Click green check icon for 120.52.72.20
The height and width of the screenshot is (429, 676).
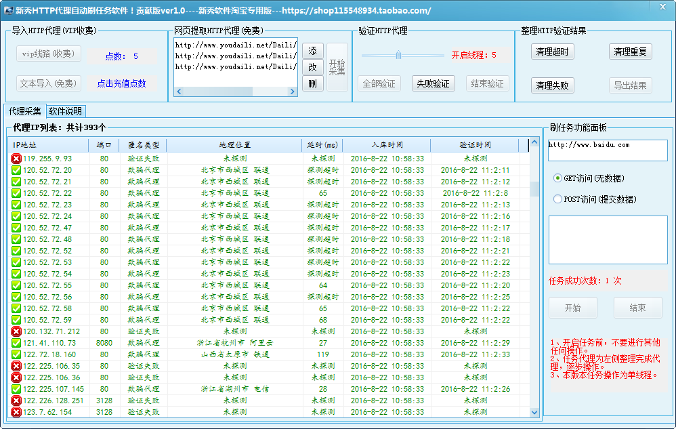coord(16,170)
